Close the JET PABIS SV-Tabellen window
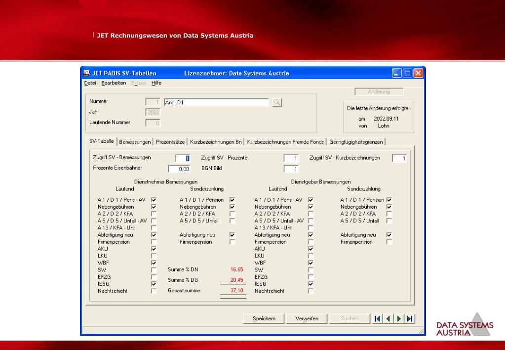Viewport: 505px width, 350px height. (x=418, y=73)
